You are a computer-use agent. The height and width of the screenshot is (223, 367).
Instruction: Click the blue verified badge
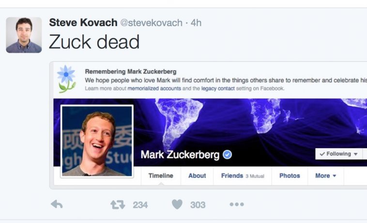point(227,155)
